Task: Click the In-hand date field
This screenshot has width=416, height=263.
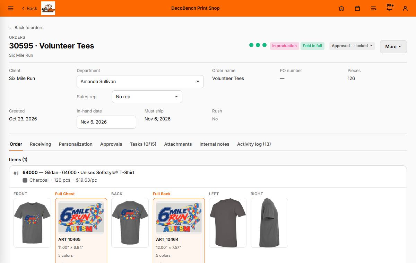Action: pos(106,122)
